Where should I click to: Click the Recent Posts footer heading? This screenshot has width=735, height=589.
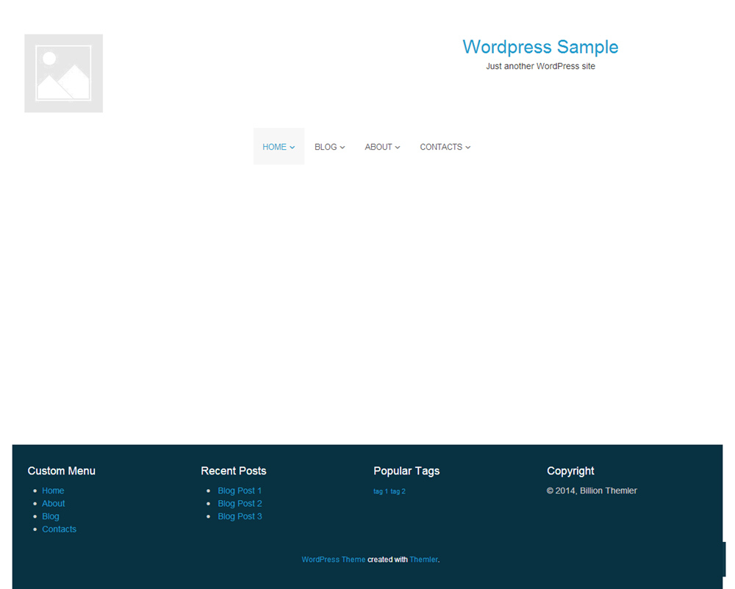(234, 471)
